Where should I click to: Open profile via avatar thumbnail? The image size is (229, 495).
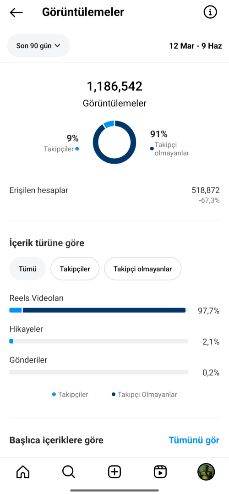tap(206, 472)
